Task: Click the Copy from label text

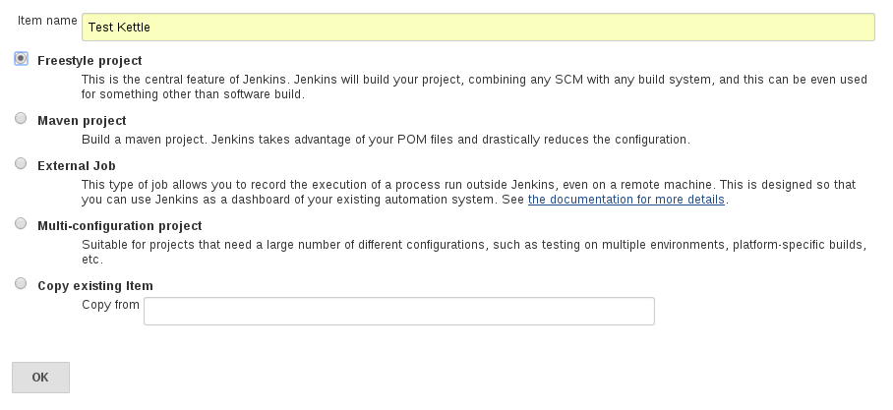Action: (110, 305)
